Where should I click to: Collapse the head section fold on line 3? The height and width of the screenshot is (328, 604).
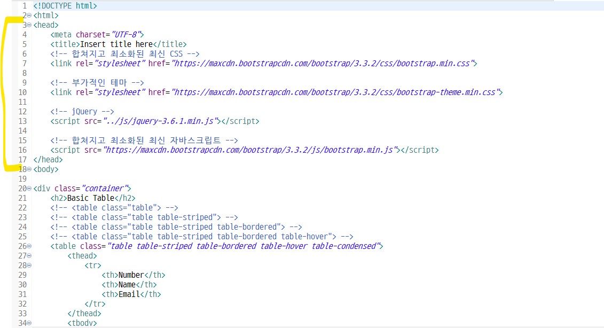pyautogui.click(x=29, y=25)
